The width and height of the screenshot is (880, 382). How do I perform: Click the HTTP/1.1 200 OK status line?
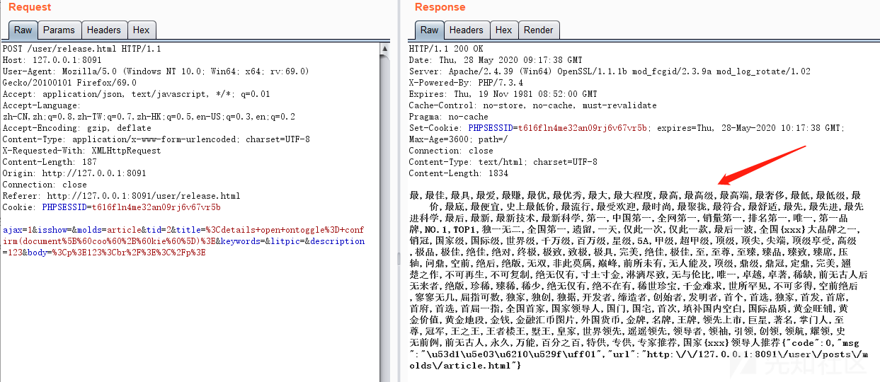446,49
